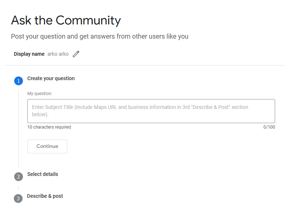Click the "My question:" field label
Viewport: 290px width, 212px height.
tap(40, 94)
